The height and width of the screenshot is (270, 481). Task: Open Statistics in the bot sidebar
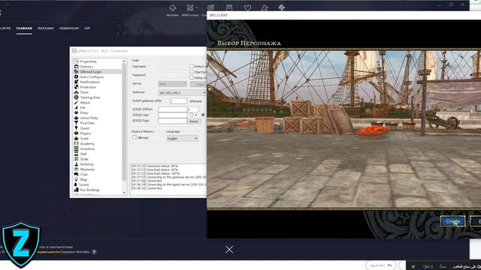86,67
